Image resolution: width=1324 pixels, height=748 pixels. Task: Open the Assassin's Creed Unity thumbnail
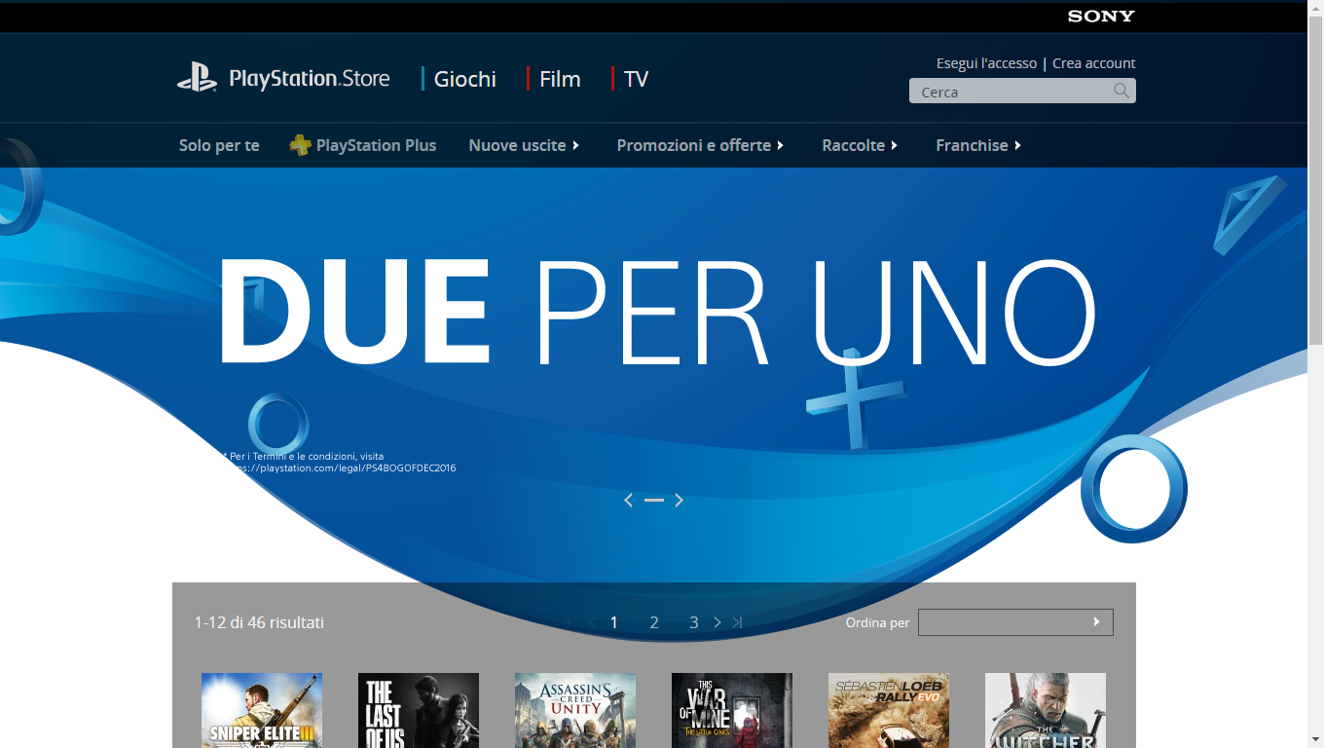point(575,710)
